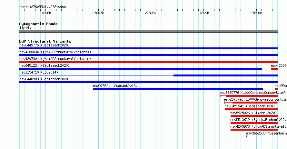Click the thick blue bar of nsv1154710
Viewport: 287px width, 149px height.
coord(226,75)
